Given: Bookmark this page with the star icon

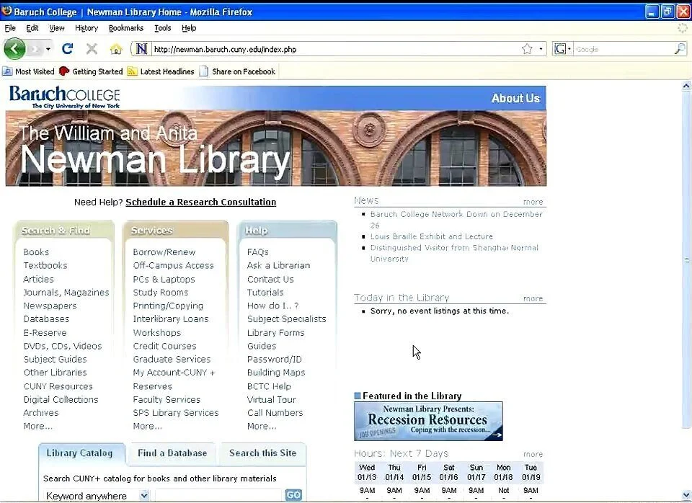Looking at the screenshot, I should pos(525,49).
